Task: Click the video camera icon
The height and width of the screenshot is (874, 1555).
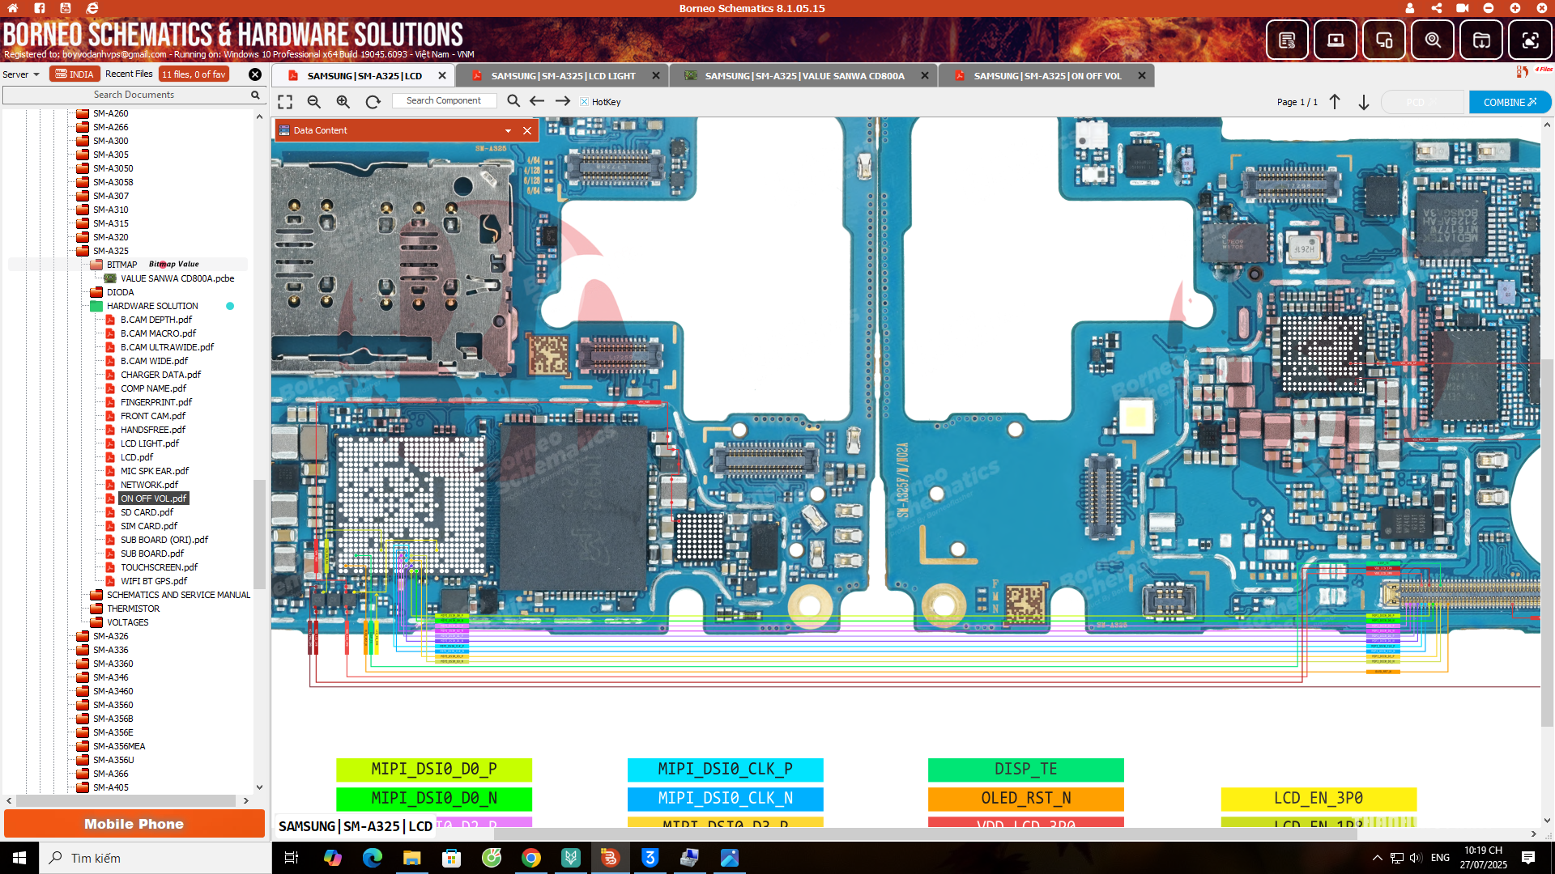Action: (x=1463, y=8)
